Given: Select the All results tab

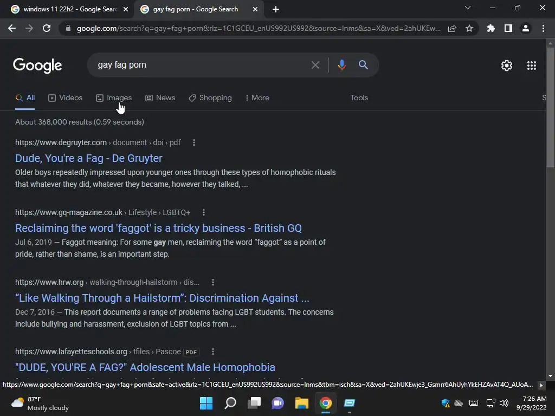Looking at the screenshot, I should coord(25,98).
